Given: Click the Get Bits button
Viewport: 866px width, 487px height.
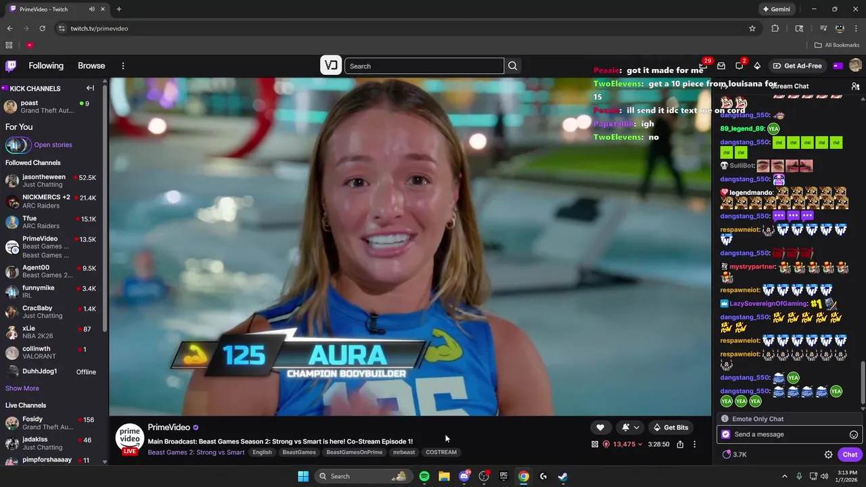Looking at the screenshot, I should coord(670,427).
